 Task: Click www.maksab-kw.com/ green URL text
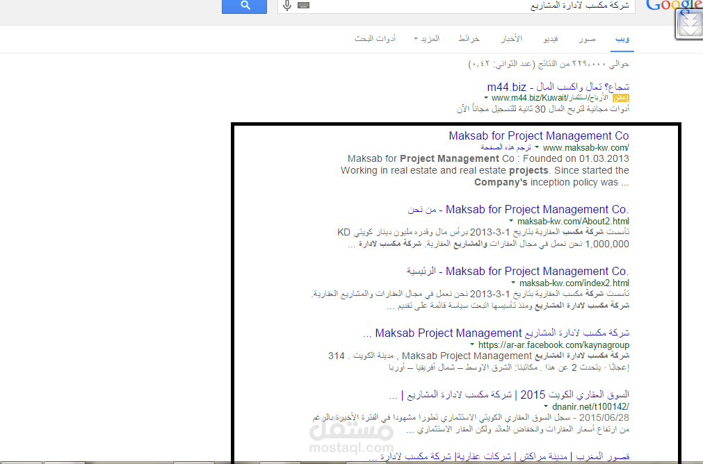[x=586, y=147]
